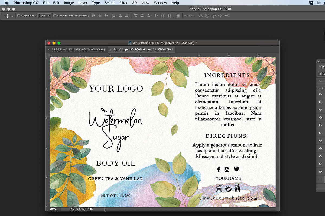Open the Photoshop CC menu
This screenshot has height=216, width=325.
pyautogui.click(x=26, y=3)
